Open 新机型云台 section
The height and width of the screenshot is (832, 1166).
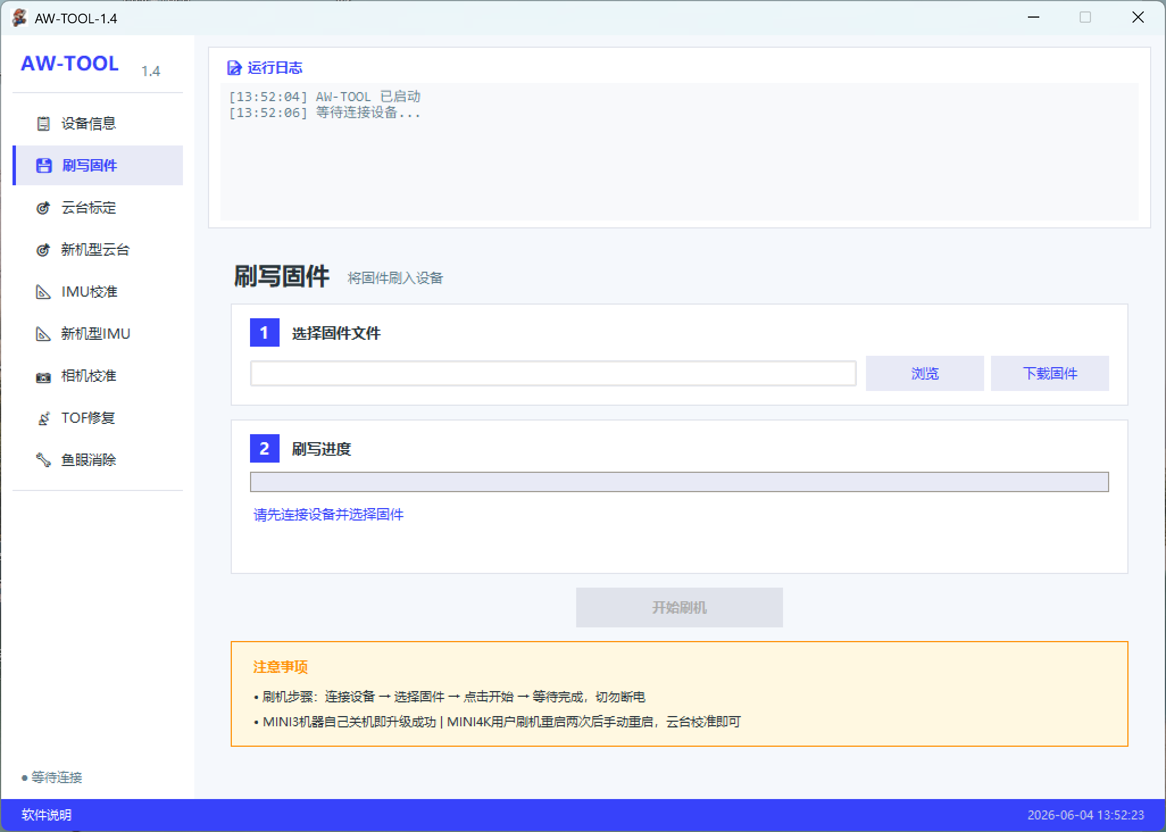98,249
